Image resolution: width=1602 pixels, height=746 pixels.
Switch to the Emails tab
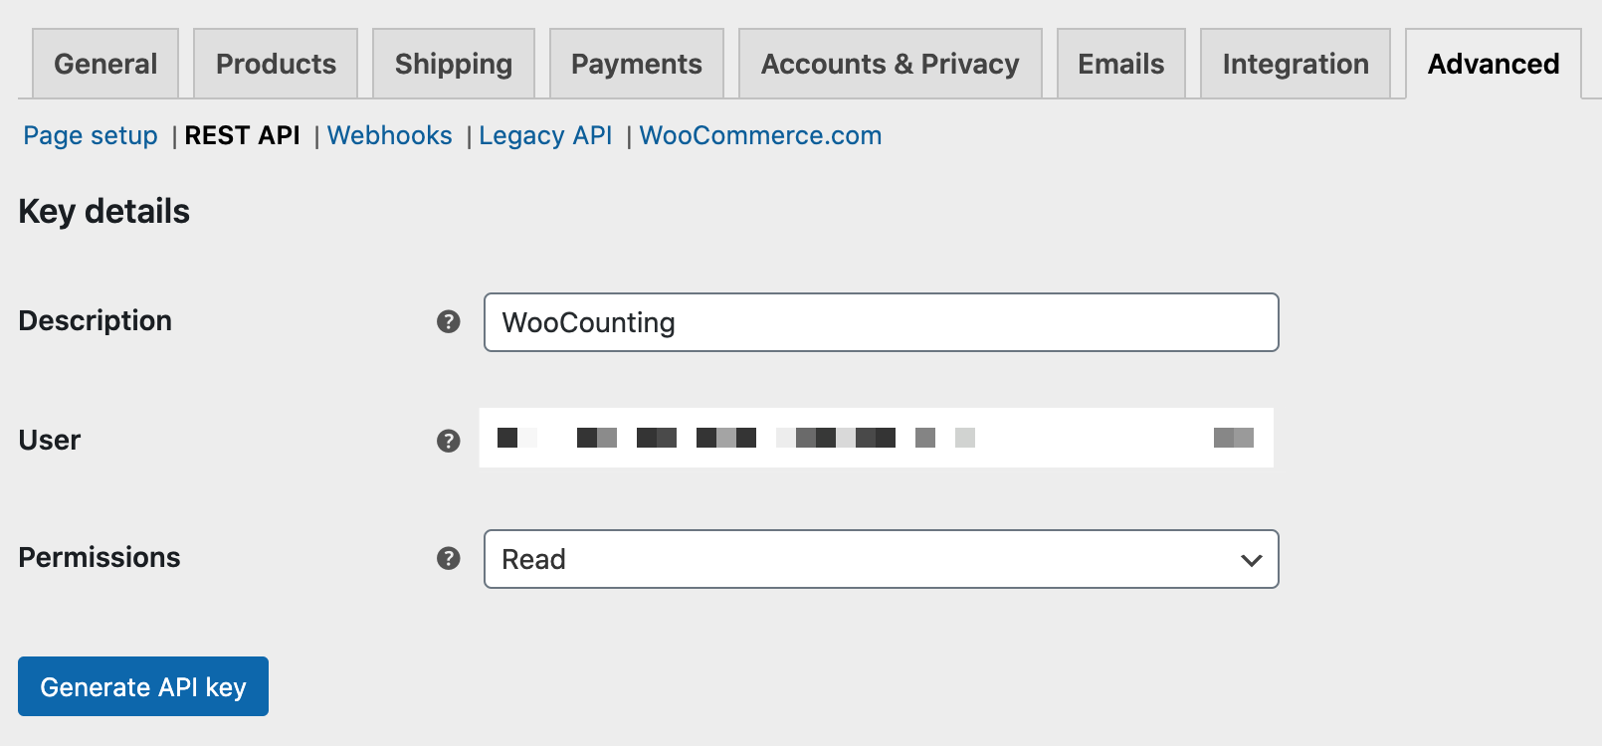click(x=1121, y=64)
